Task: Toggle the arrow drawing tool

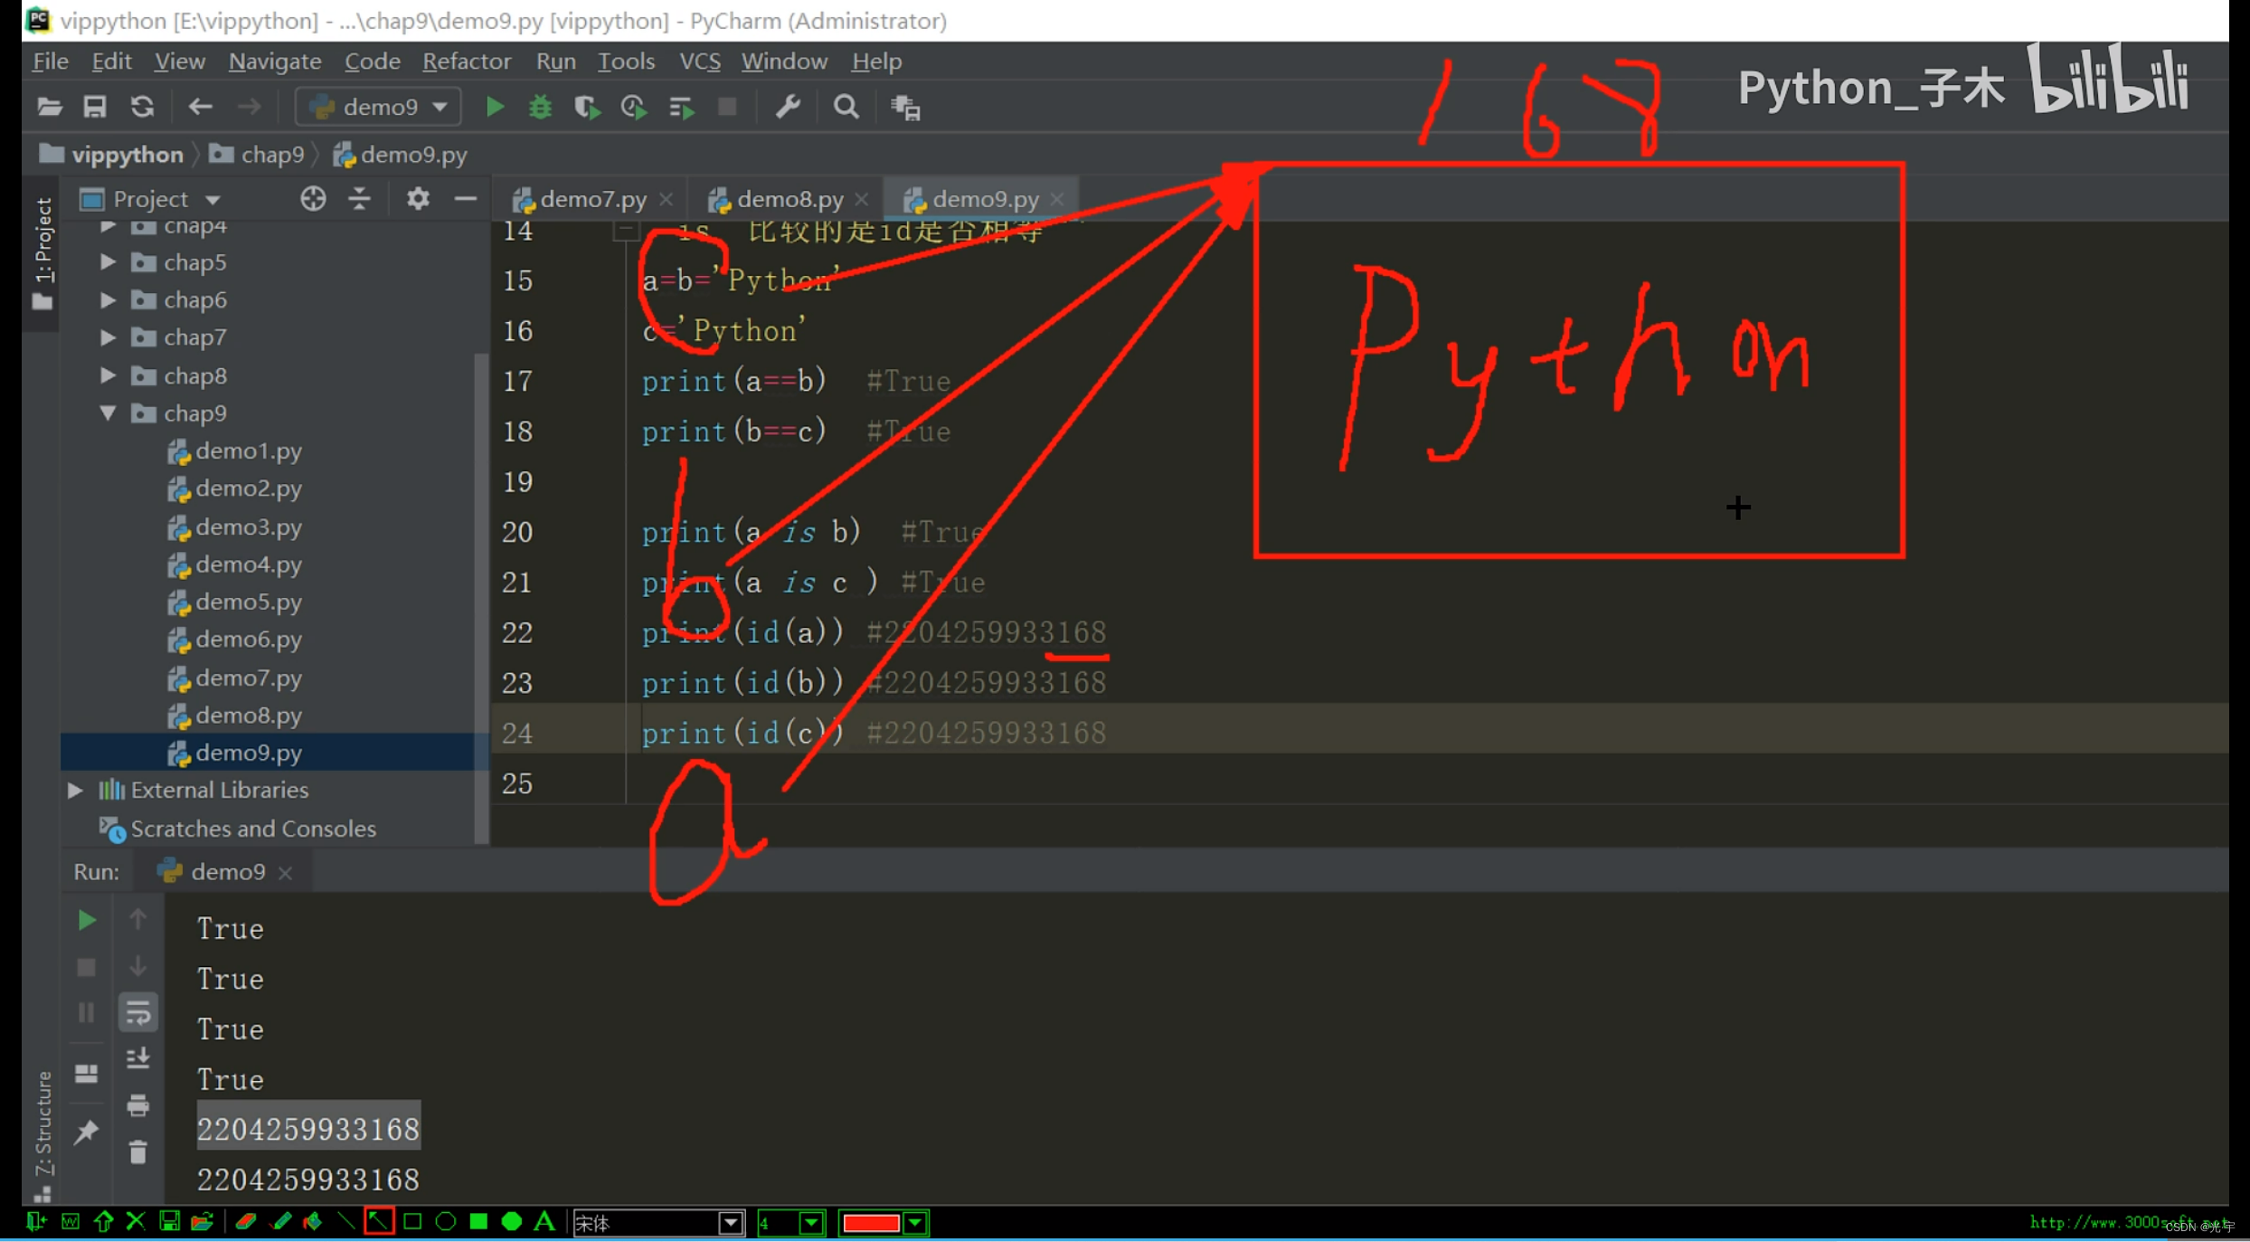Action: coord(378,1221)
